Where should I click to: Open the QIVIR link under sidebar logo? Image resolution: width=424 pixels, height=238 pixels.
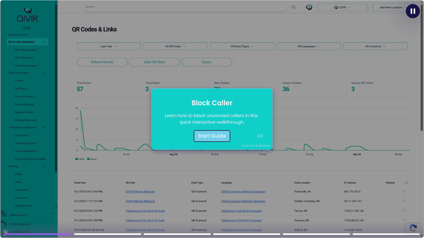pos(27,28)
